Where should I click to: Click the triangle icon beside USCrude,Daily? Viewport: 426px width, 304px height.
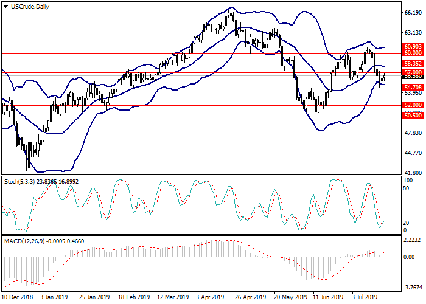click(5, 6)
